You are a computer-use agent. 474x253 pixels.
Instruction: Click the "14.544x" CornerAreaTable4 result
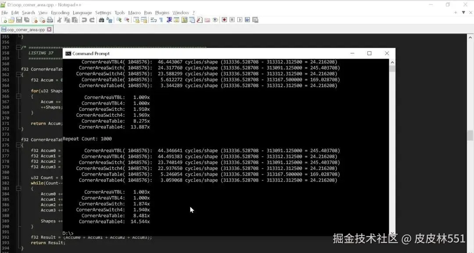140,221
